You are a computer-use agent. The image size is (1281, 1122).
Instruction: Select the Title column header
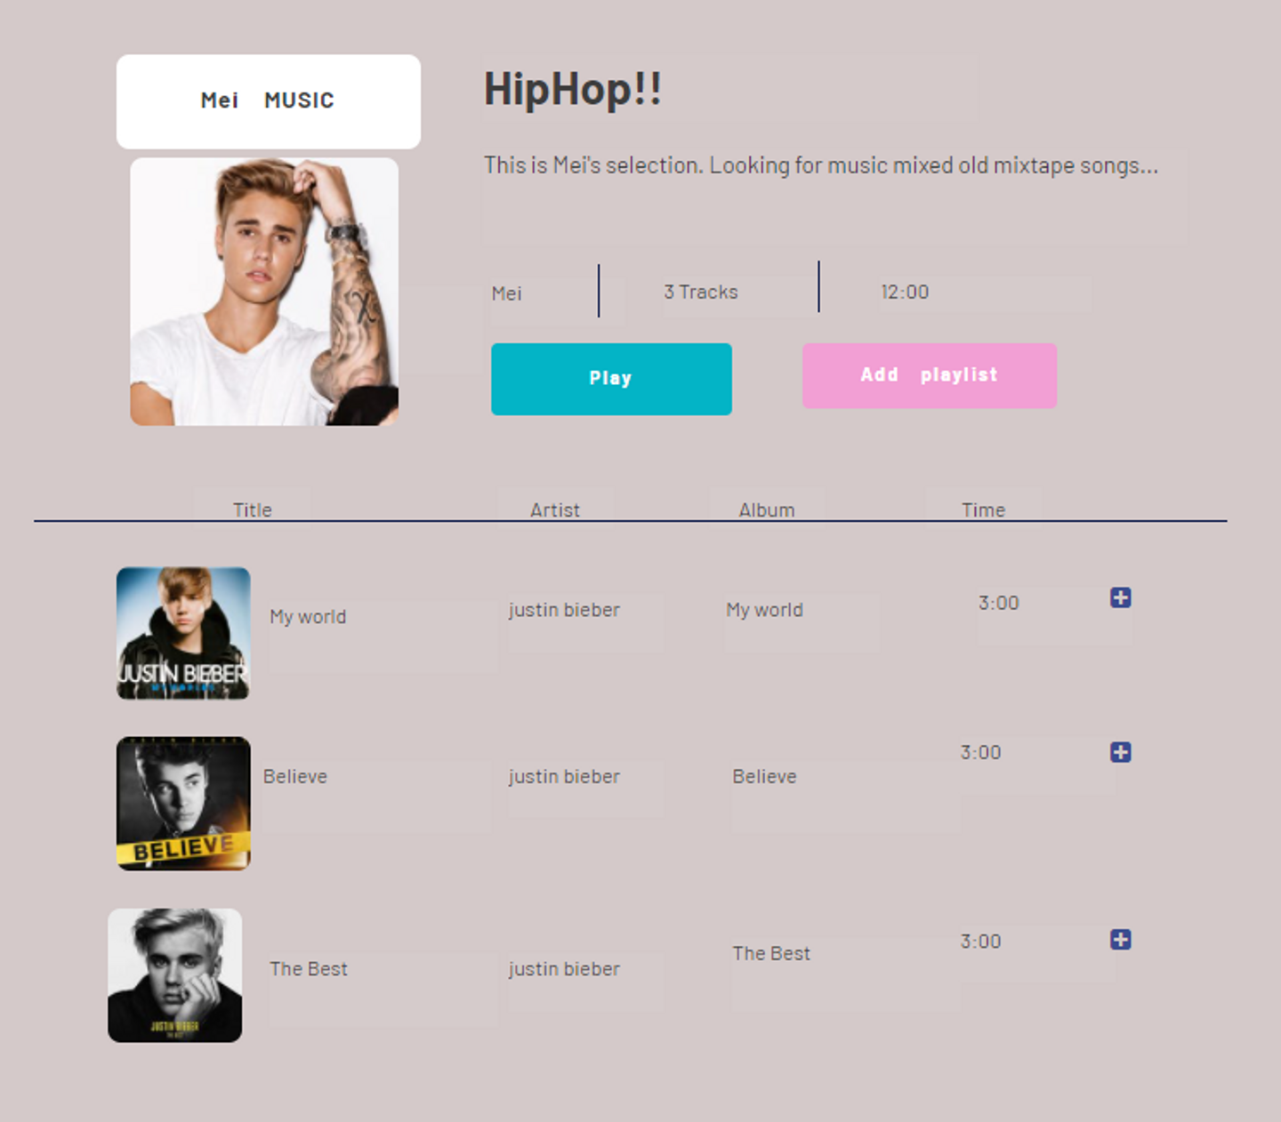pos(253,510)
